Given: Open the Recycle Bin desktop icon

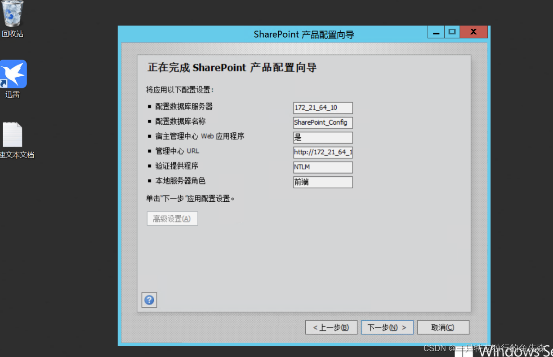Looking at the screenshot, I should pyautogui.click(x=13, y=19).
